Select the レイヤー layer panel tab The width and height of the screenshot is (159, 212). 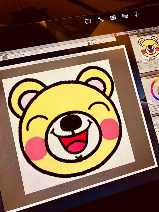click(155, 118)
